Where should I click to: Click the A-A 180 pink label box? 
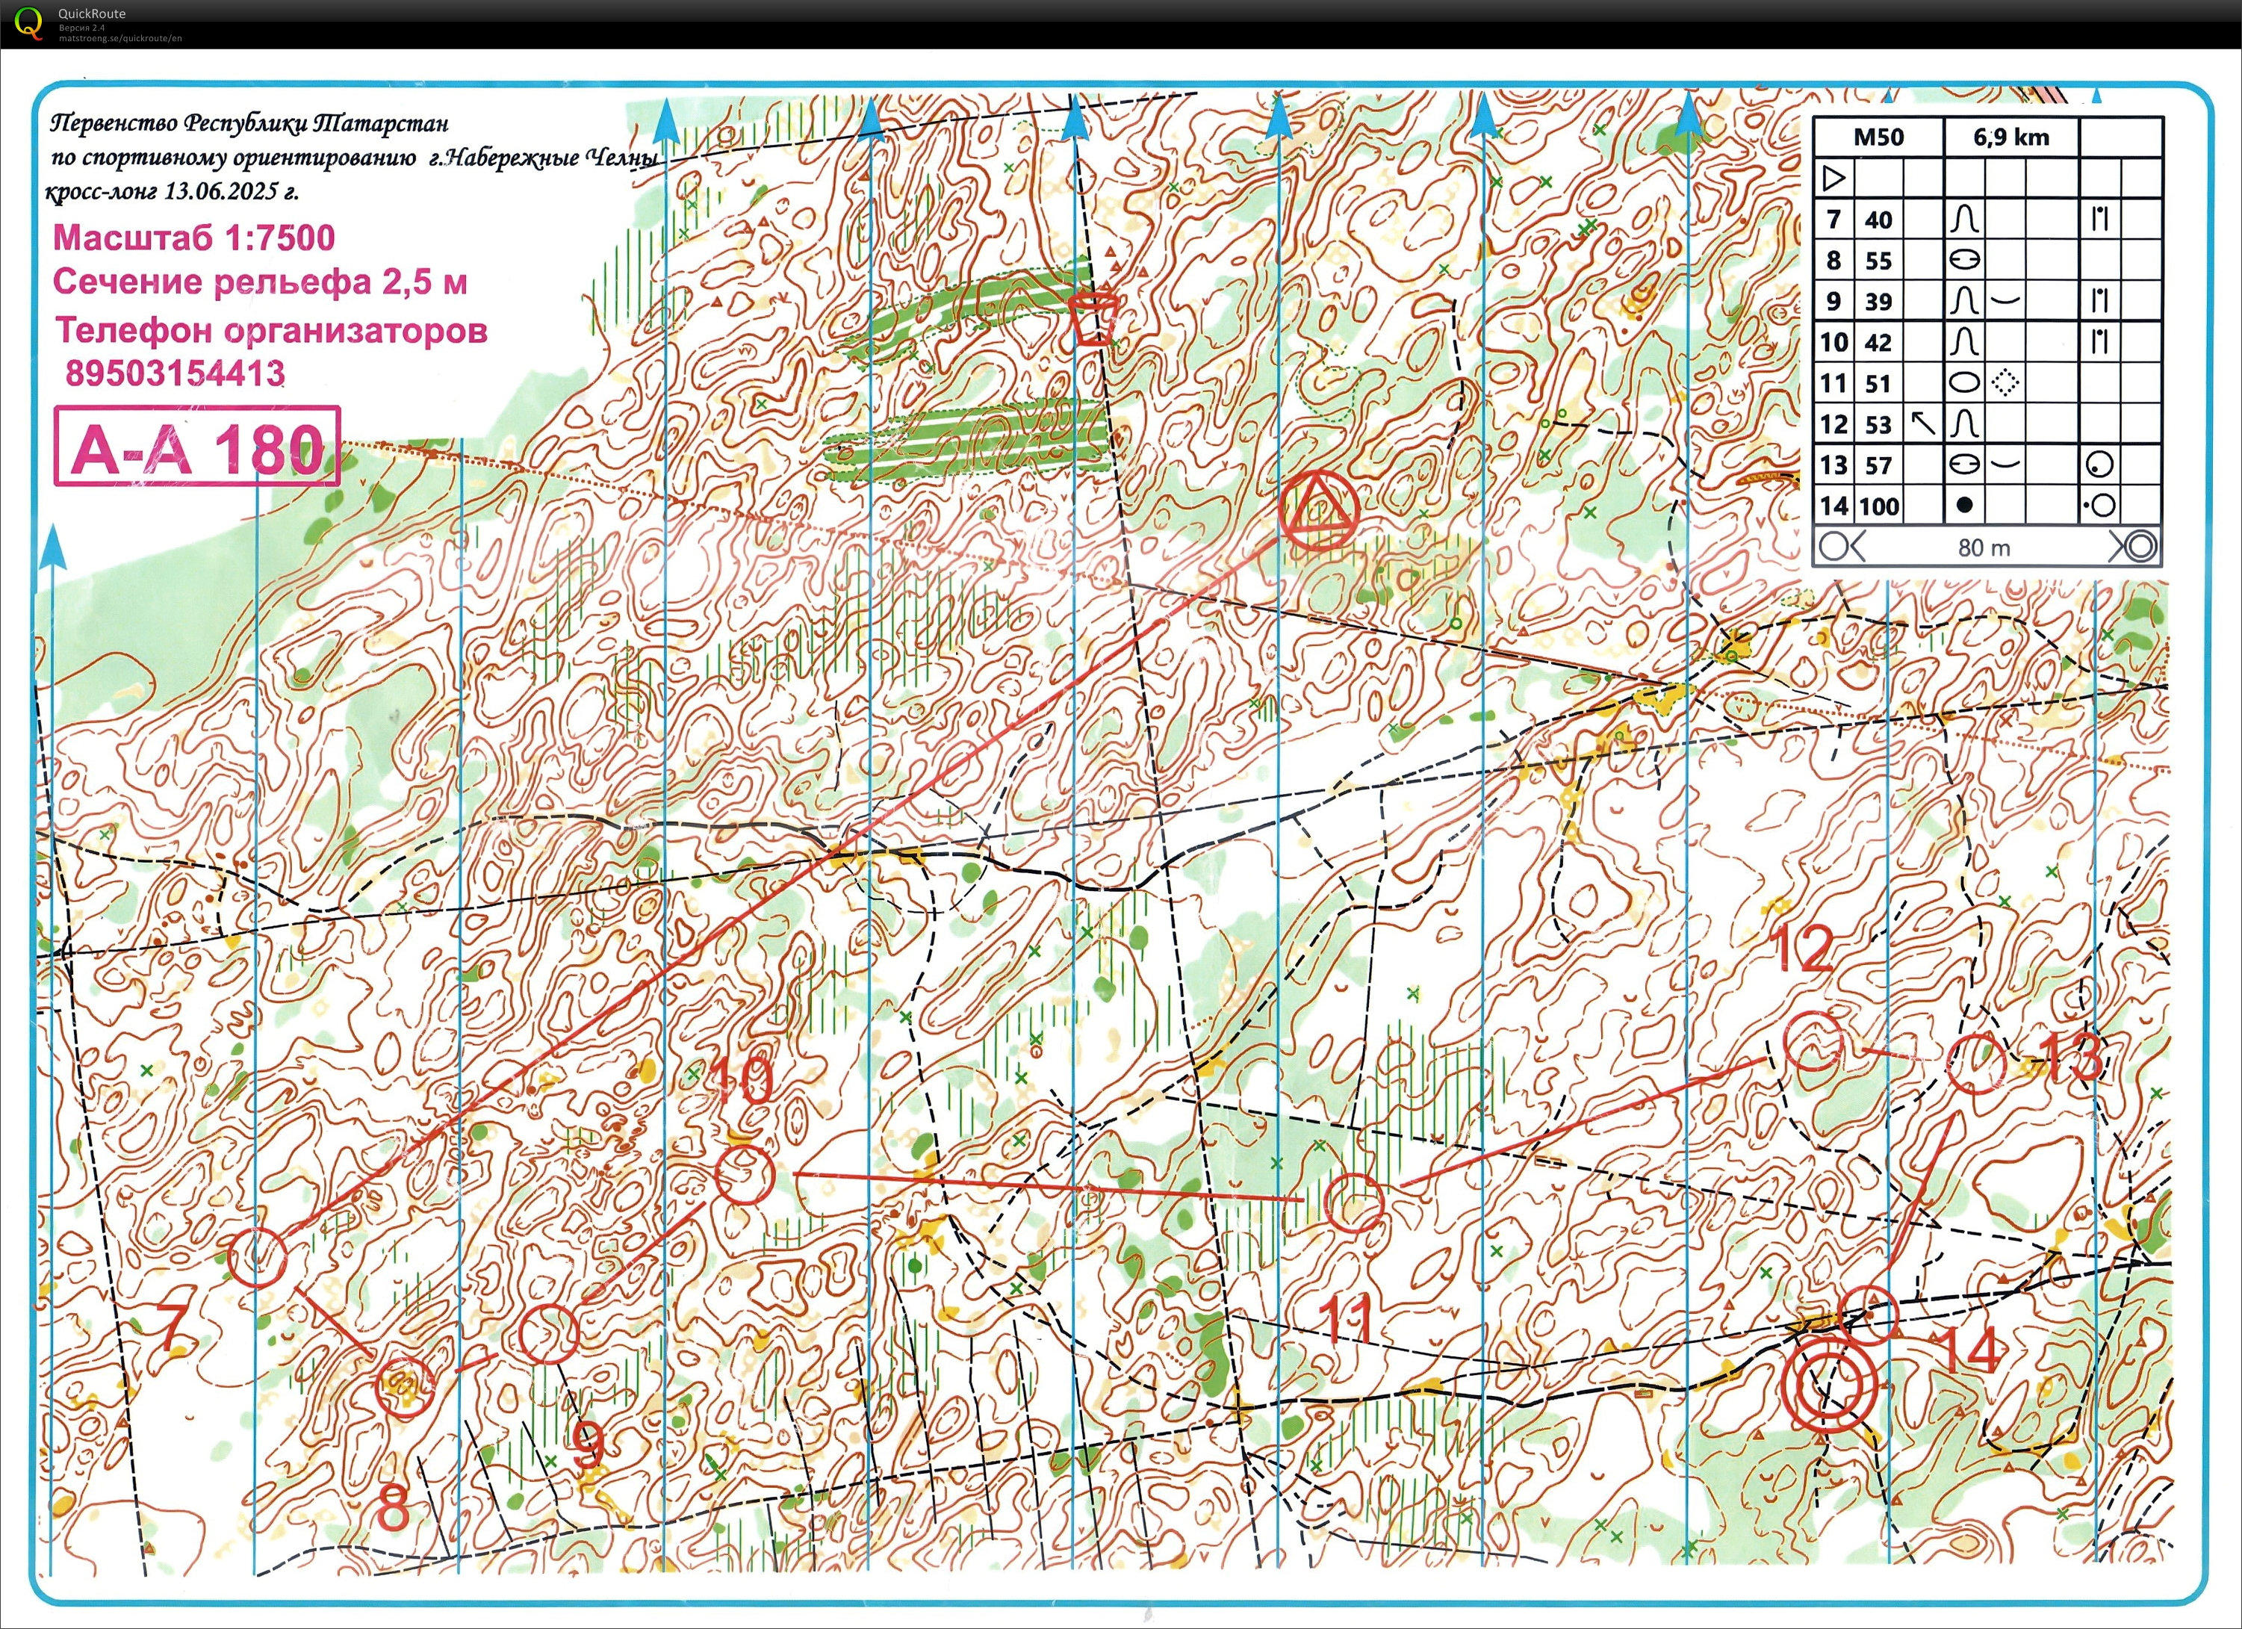tap(196, 447)
